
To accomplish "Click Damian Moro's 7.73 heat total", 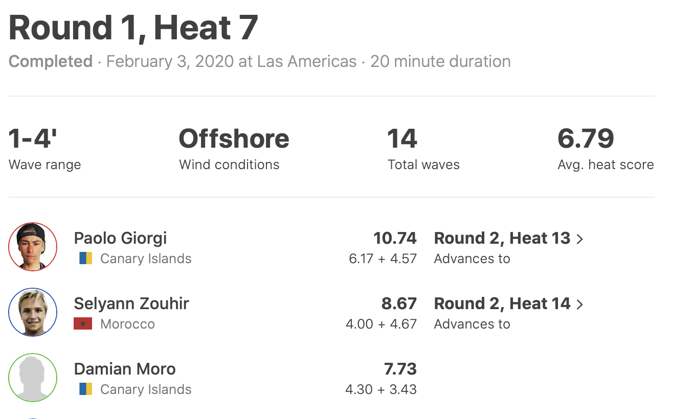I will (400, 369).
